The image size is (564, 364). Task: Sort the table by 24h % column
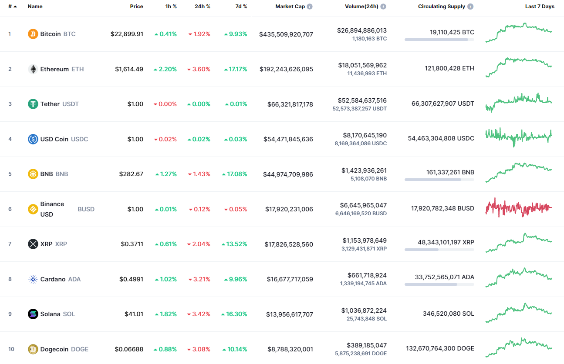point(202,7)
